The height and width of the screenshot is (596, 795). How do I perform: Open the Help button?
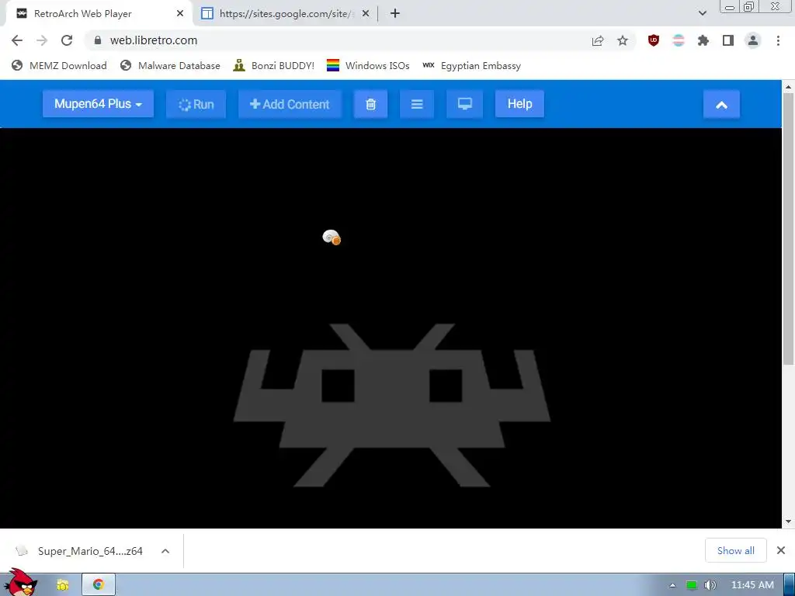click(x=519, y=104)
